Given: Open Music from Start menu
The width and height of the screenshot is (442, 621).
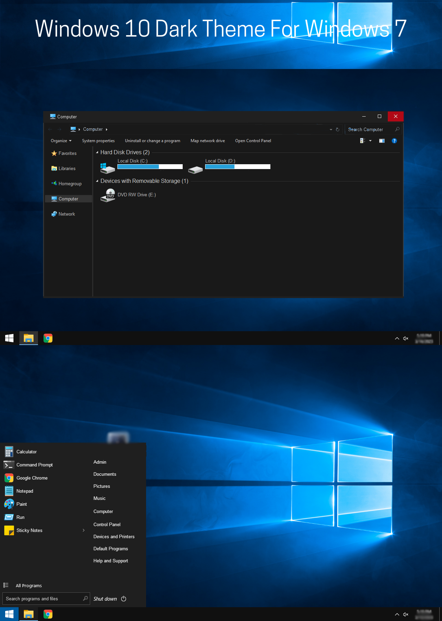Looking at the screenshot, I should click(99, 498).
